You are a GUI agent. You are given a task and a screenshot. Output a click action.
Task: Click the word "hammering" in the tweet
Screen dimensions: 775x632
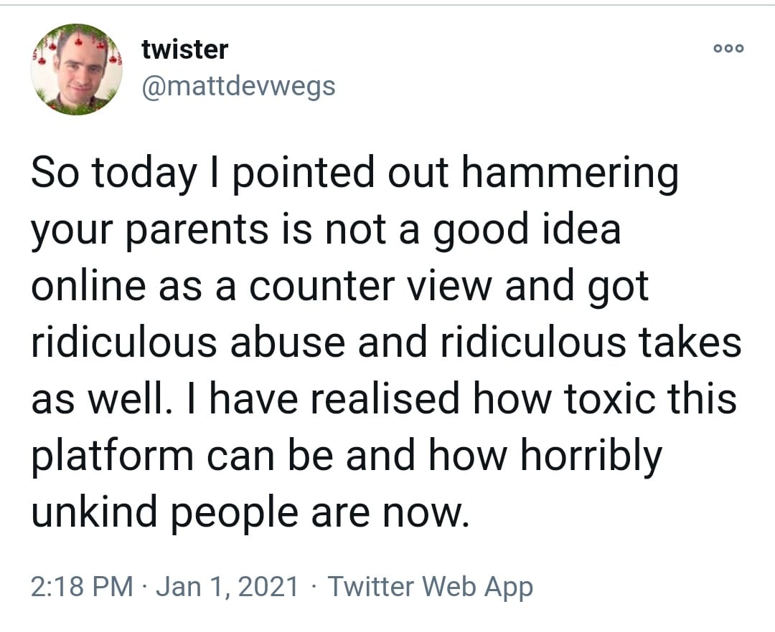click(570, 172)
